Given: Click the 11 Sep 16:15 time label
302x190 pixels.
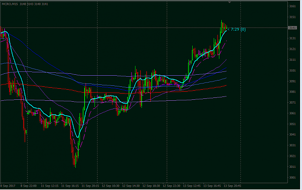Looking at the screenshot, I should point(70,186).
